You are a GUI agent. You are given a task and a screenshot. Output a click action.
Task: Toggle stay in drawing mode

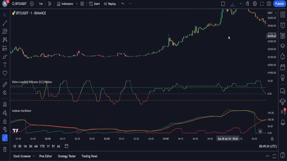5,113
